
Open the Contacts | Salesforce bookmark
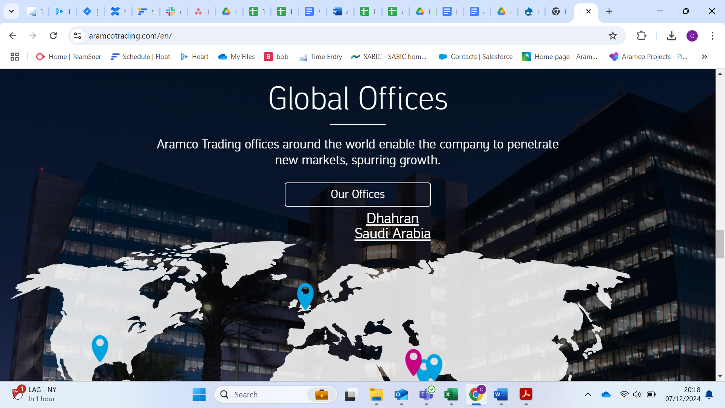tap(476, 57)
